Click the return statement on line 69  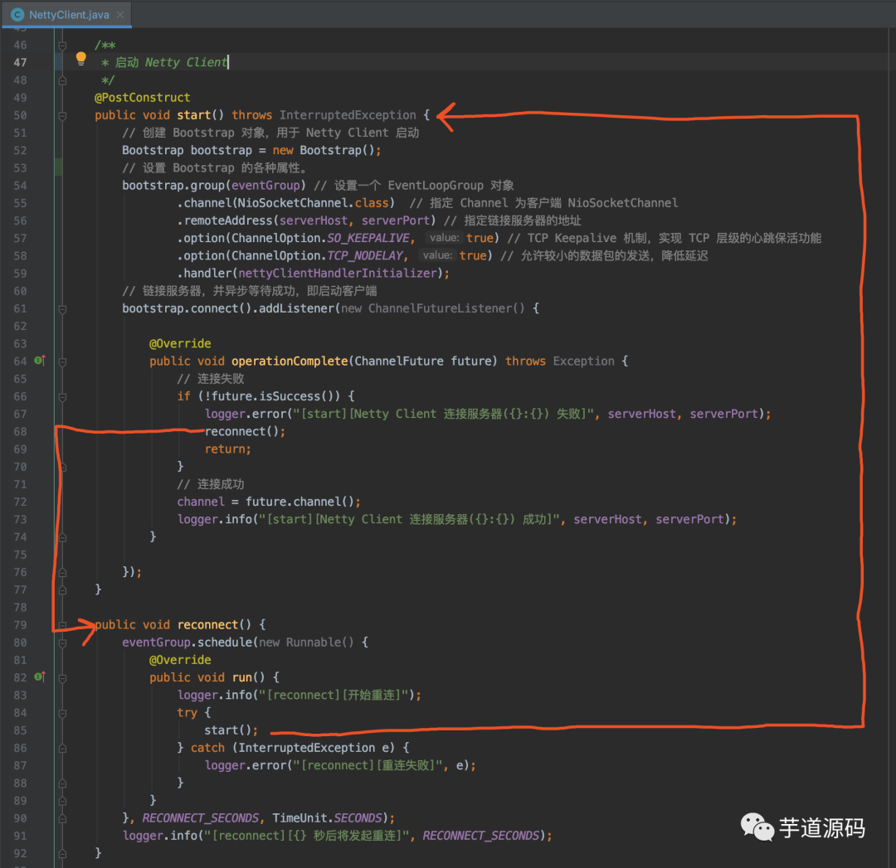click(227, 449)
